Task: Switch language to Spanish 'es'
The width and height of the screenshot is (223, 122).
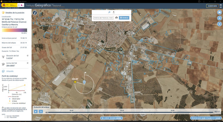Action: point(221,5)
